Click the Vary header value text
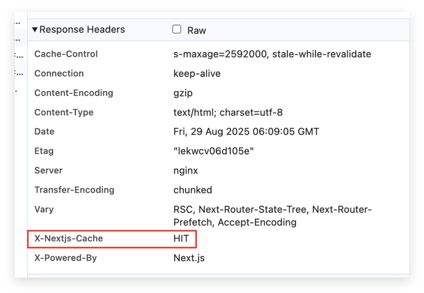The width and height of the screenshot is (424, 293). coord(273,216)
